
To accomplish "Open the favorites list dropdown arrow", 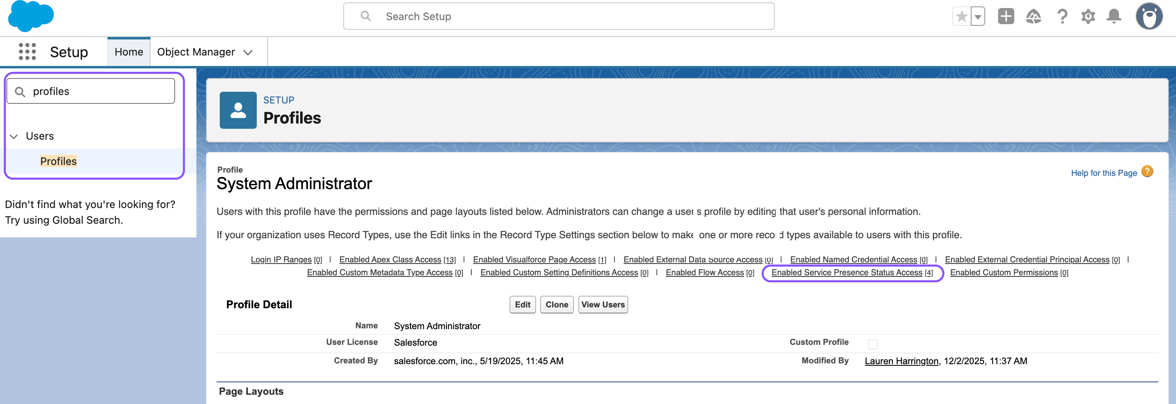I will tap(978, 16).
